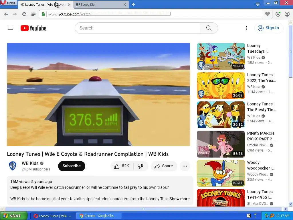Click the 16M views 5 years ago text

tap(31, 182)
